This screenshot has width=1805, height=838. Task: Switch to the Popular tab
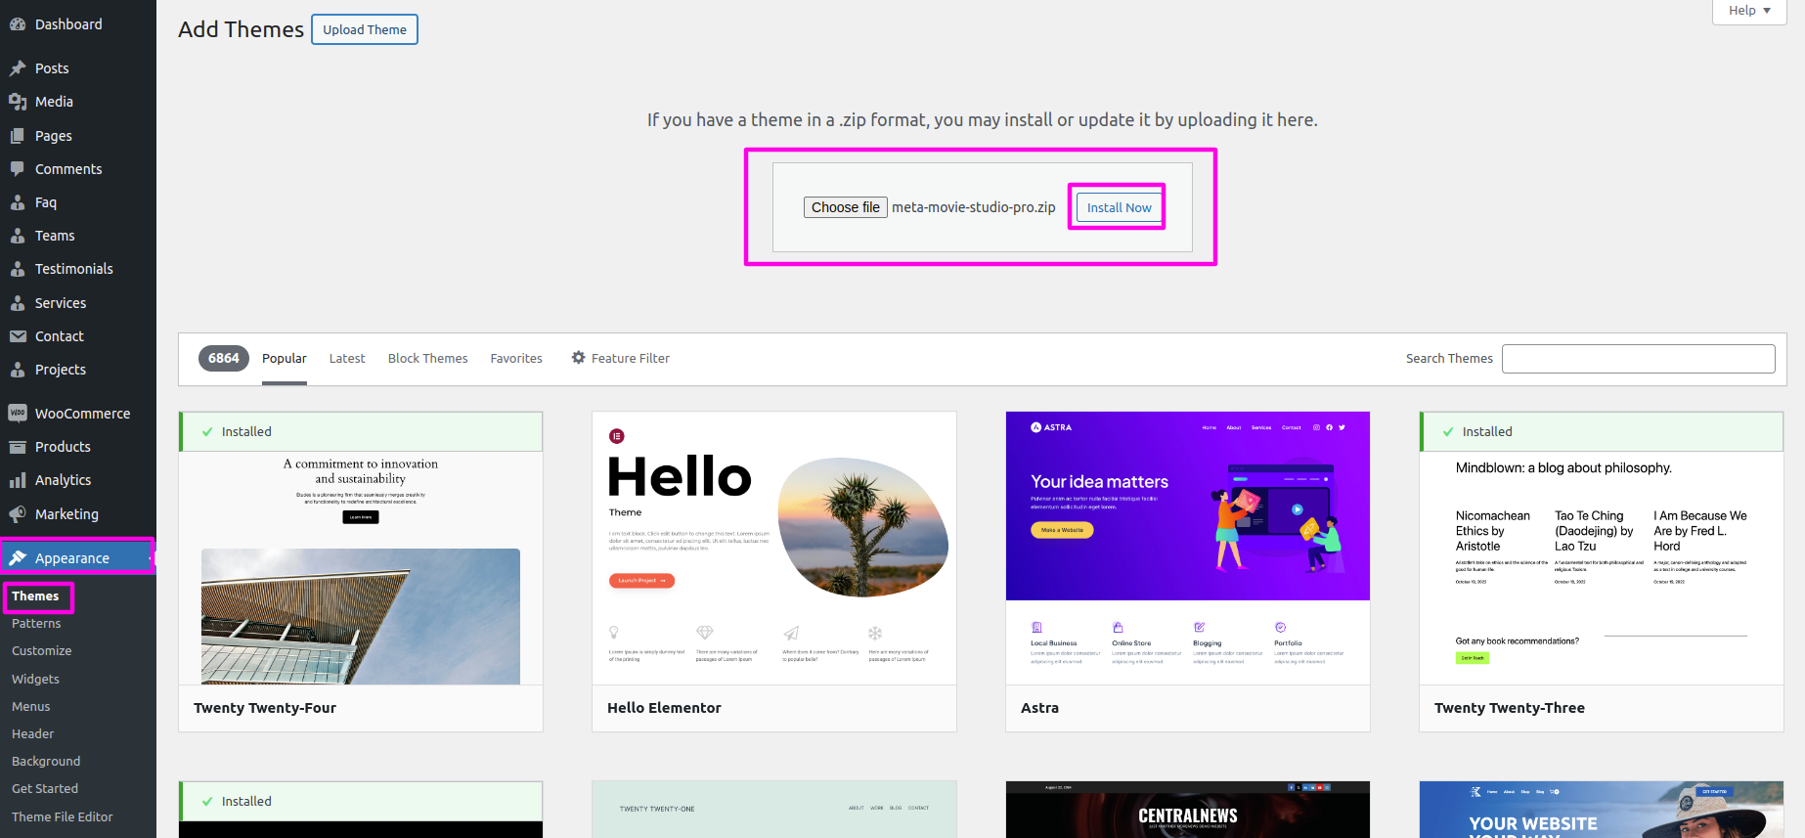point(285,359)
